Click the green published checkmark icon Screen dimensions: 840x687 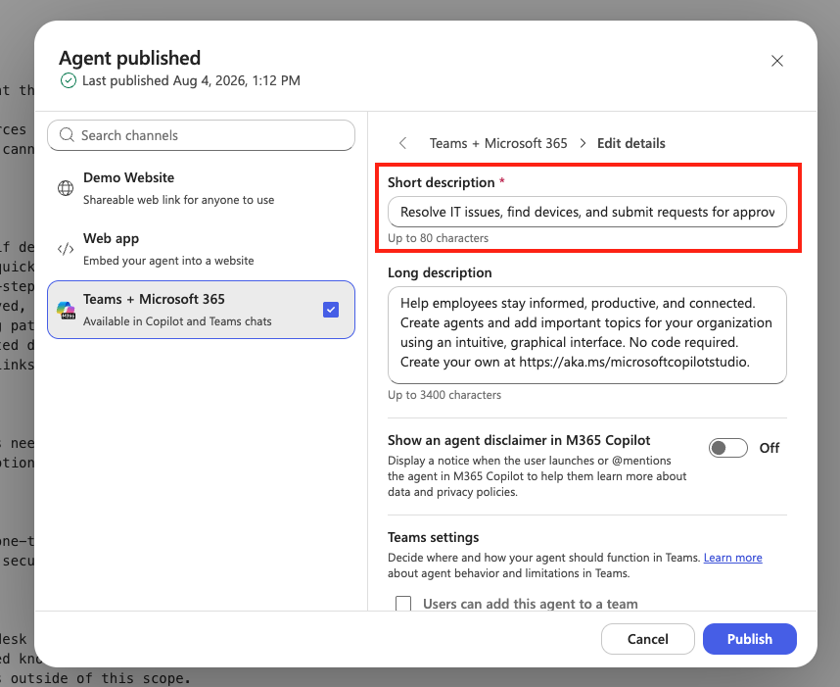click(68, 80)
